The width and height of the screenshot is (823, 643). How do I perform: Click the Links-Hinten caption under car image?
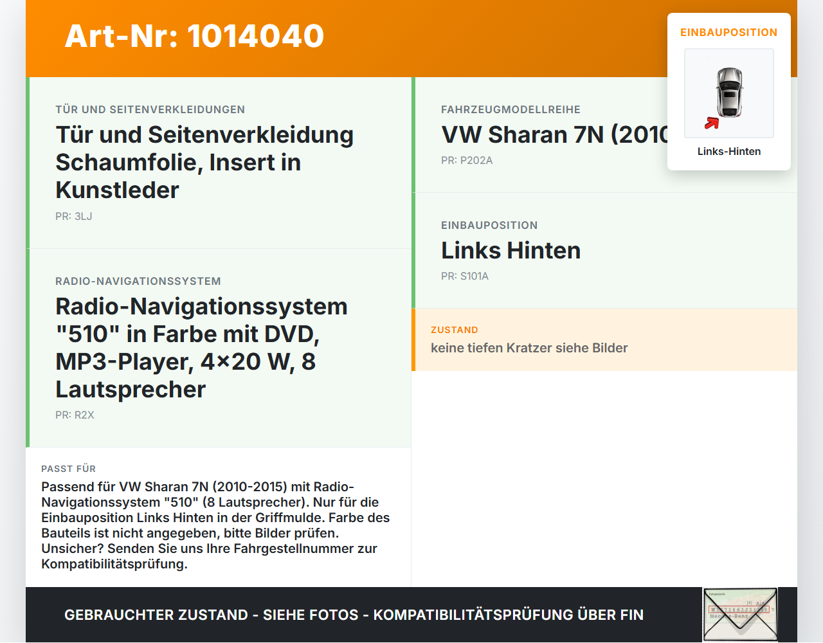[x=729, y=151]
